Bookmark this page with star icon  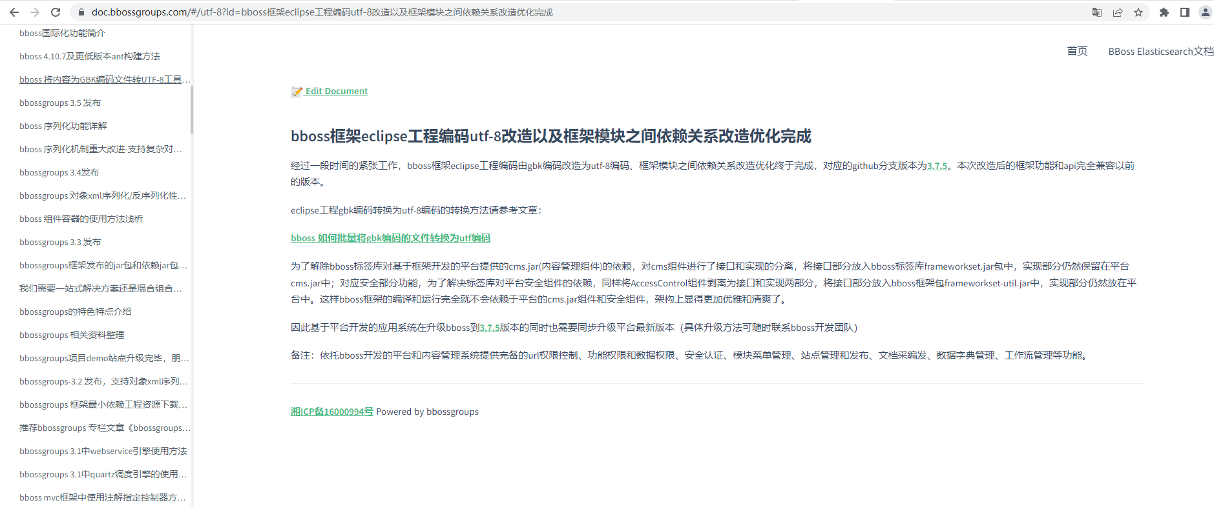click(x=1138, y=12)
